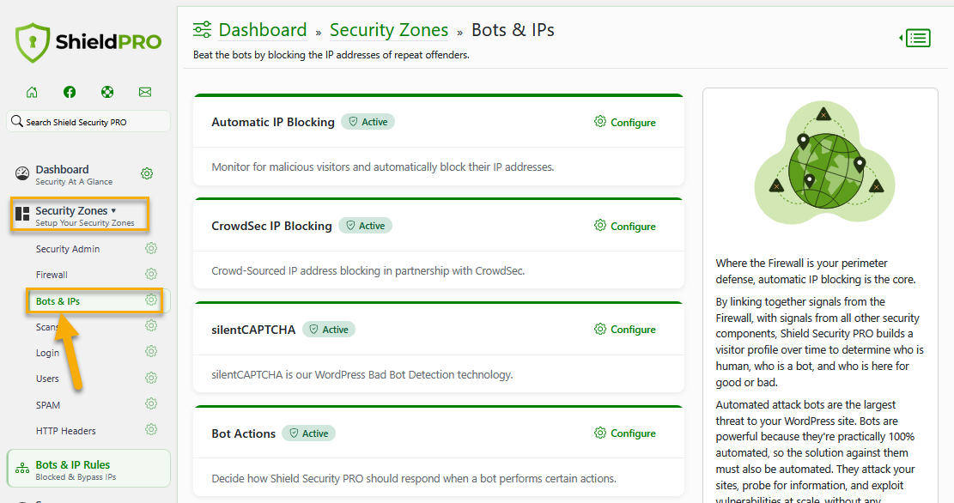Click Bots & IP Rules network icon

coord(22,469)
